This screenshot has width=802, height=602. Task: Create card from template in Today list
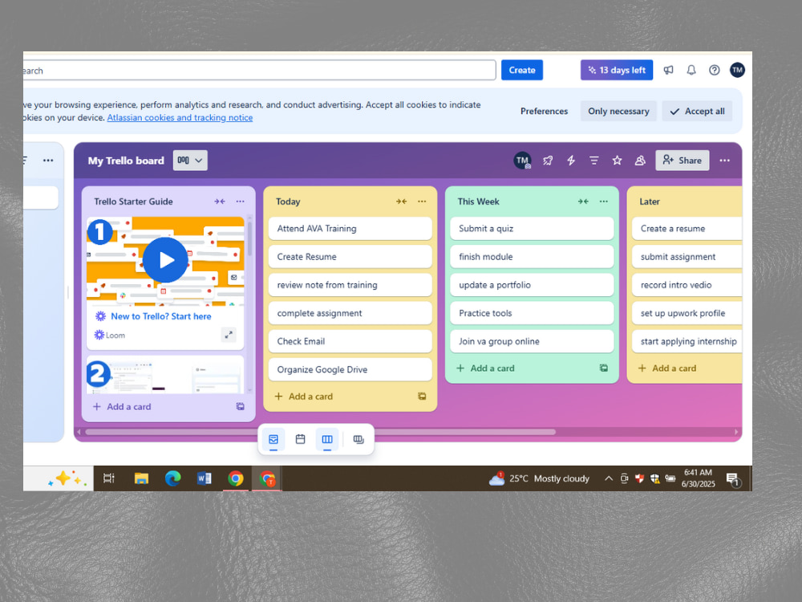[422, 396]
